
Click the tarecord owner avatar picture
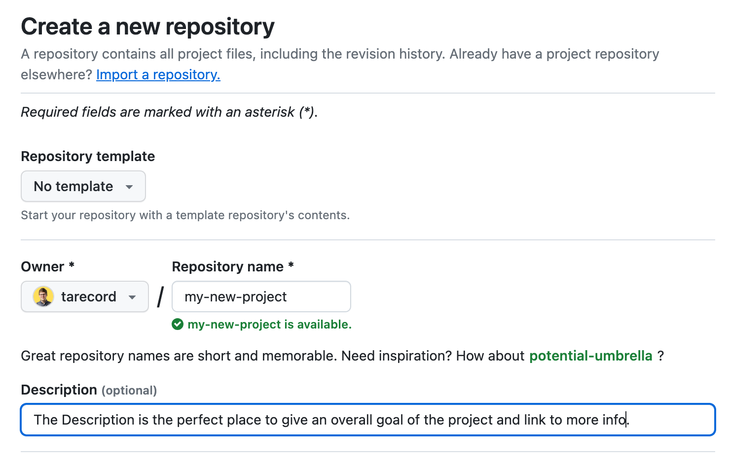pos(43,296)
